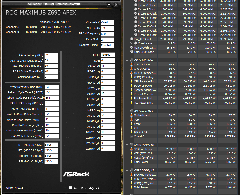240x195 pixels.
Task: Click the PCH thermometer icon
Action: [x=131, y=120]
